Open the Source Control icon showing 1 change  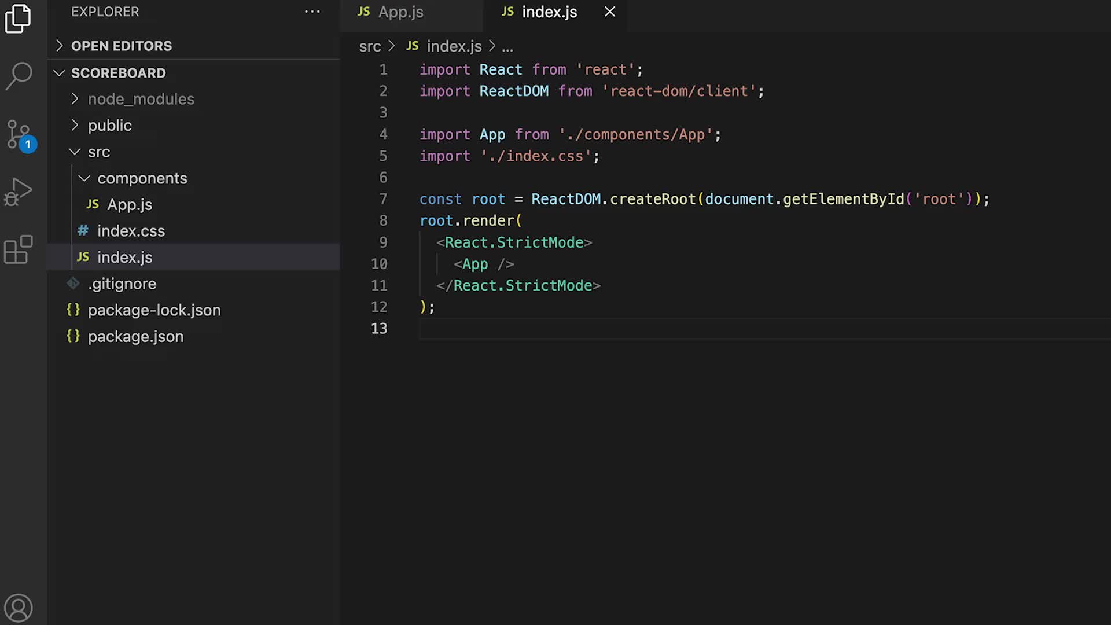point(19,134)
